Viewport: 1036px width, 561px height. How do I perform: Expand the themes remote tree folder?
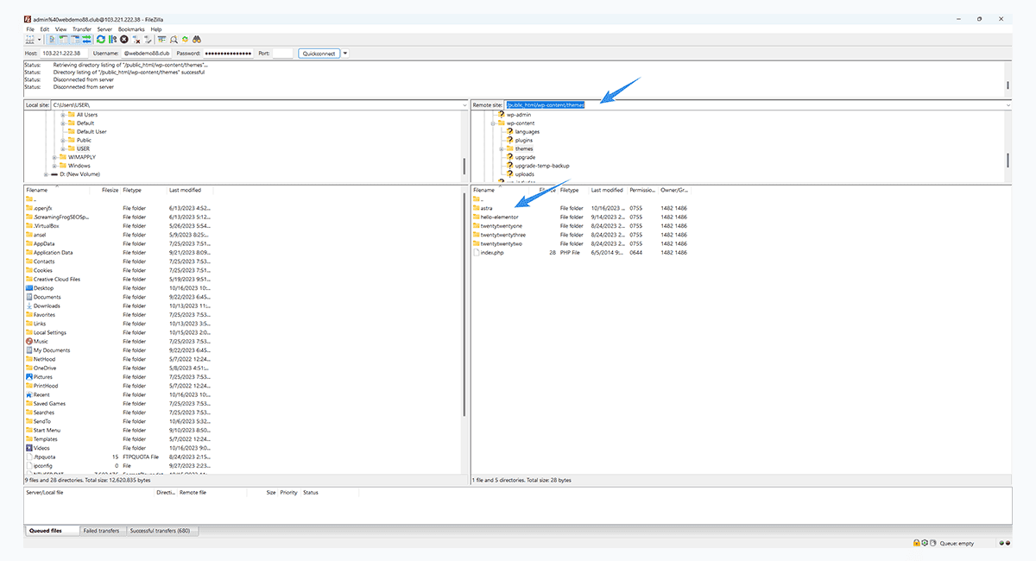point(502,149)
